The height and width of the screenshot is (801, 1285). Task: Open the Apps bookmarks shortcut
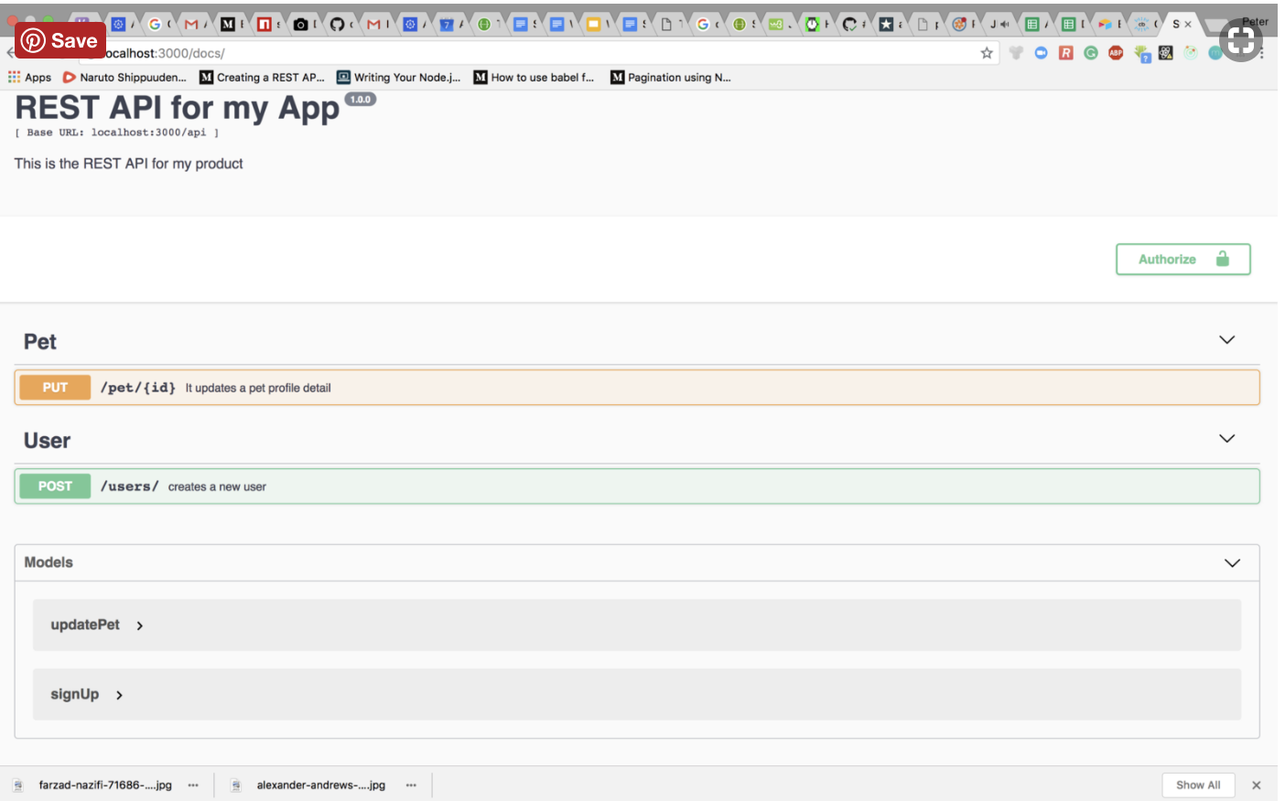29,78
